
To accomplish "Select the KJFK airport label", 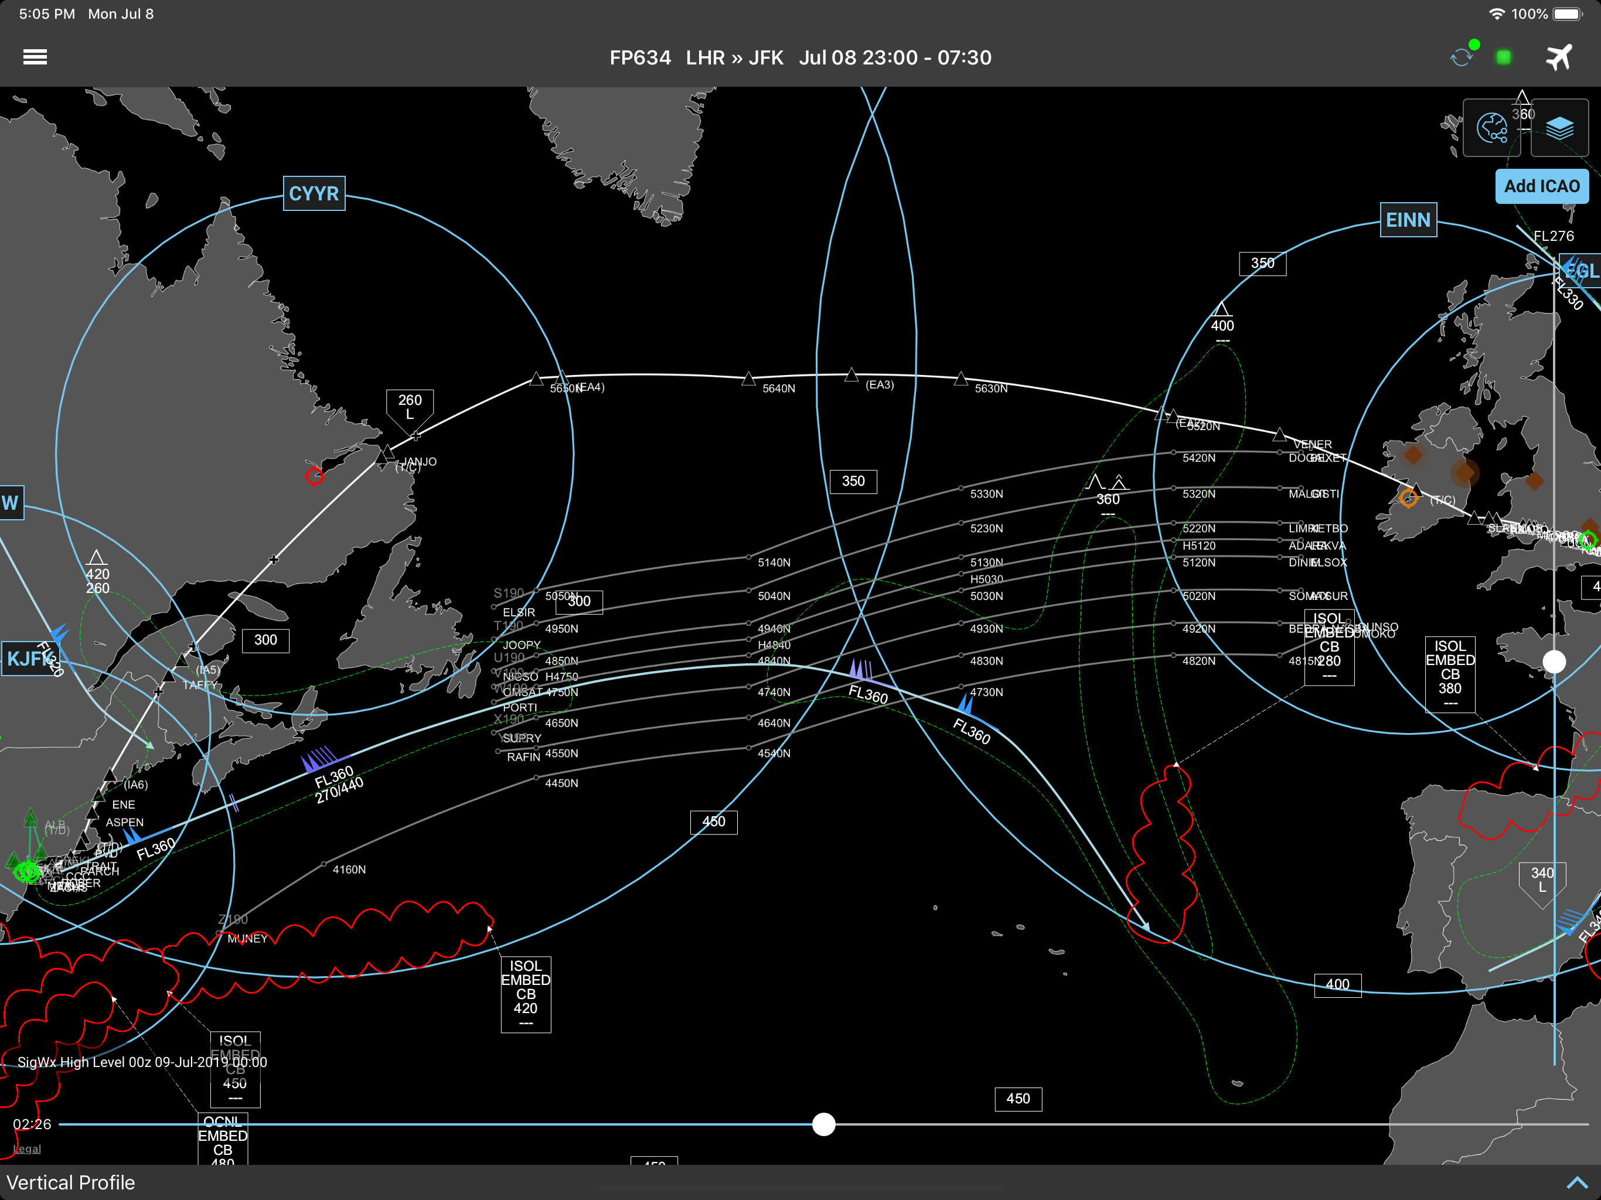I will coord(28,659).
